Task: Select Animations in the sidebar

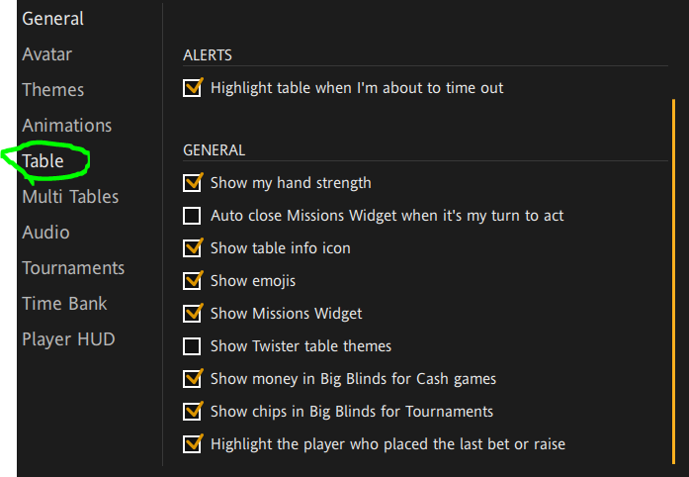Action: point(67,126)
